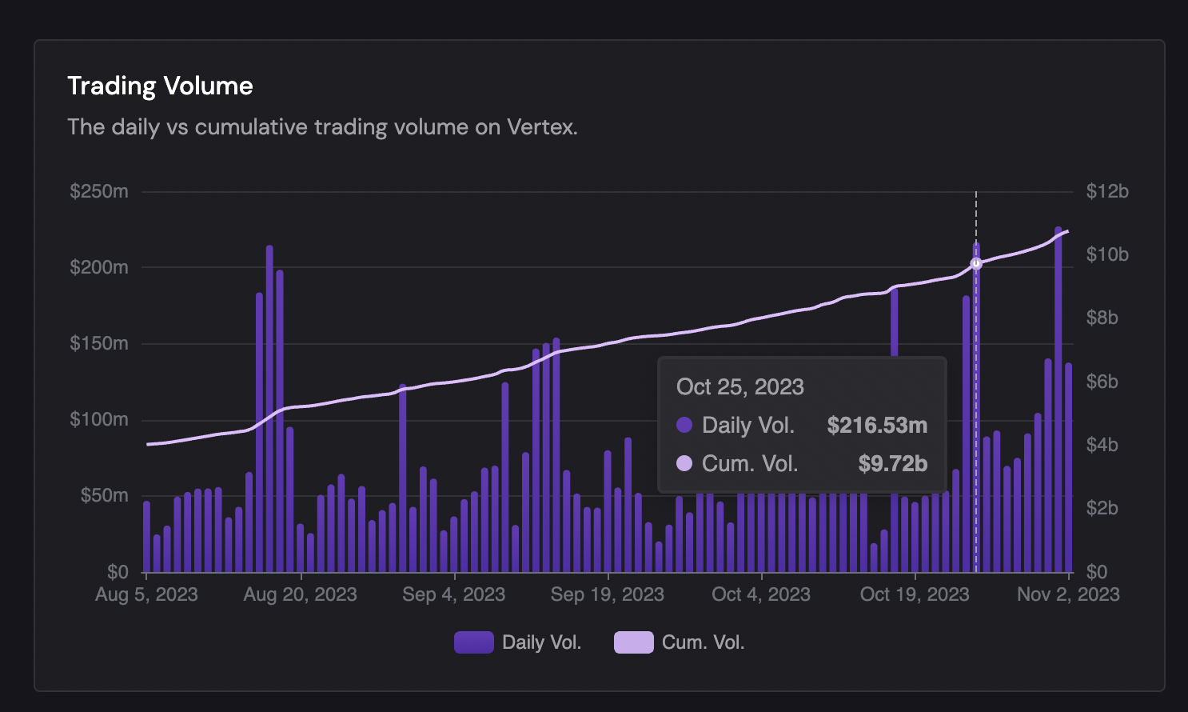Select the 'Aug 20, 2023' date axis label
The width and height of the screenshot is (1188, 712).
click(x=300, y=594)
